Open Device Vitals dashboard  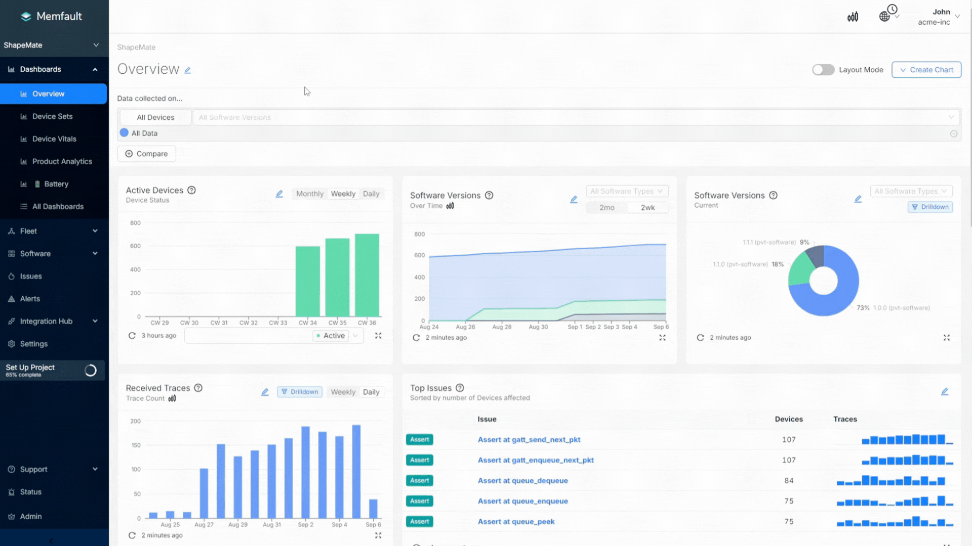point(54,139)
